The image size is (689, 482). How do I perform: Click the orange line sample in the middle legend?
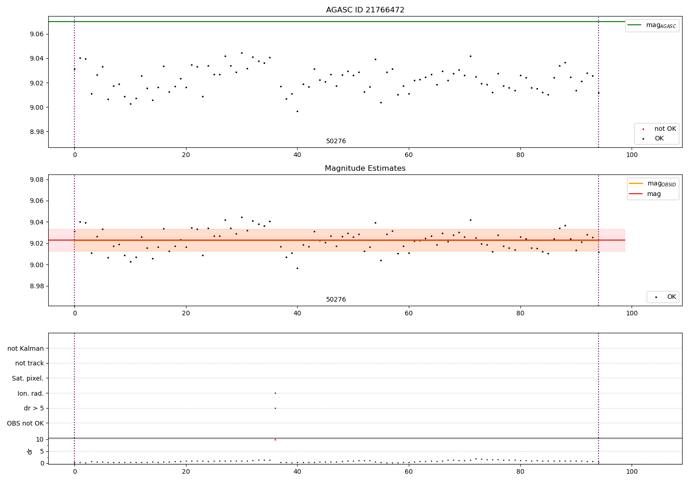pyautogui.click(x=636, y=183)
